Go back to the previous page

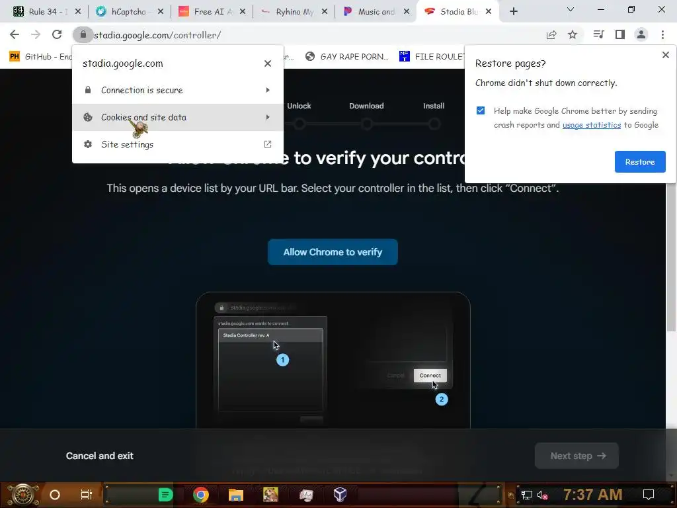(x=15, y=34)
